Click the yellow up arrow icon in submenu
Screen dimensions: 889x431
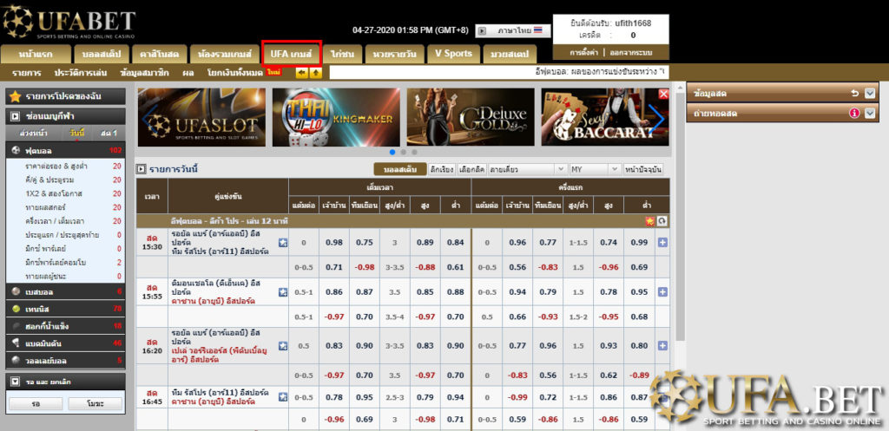(316, 73)
